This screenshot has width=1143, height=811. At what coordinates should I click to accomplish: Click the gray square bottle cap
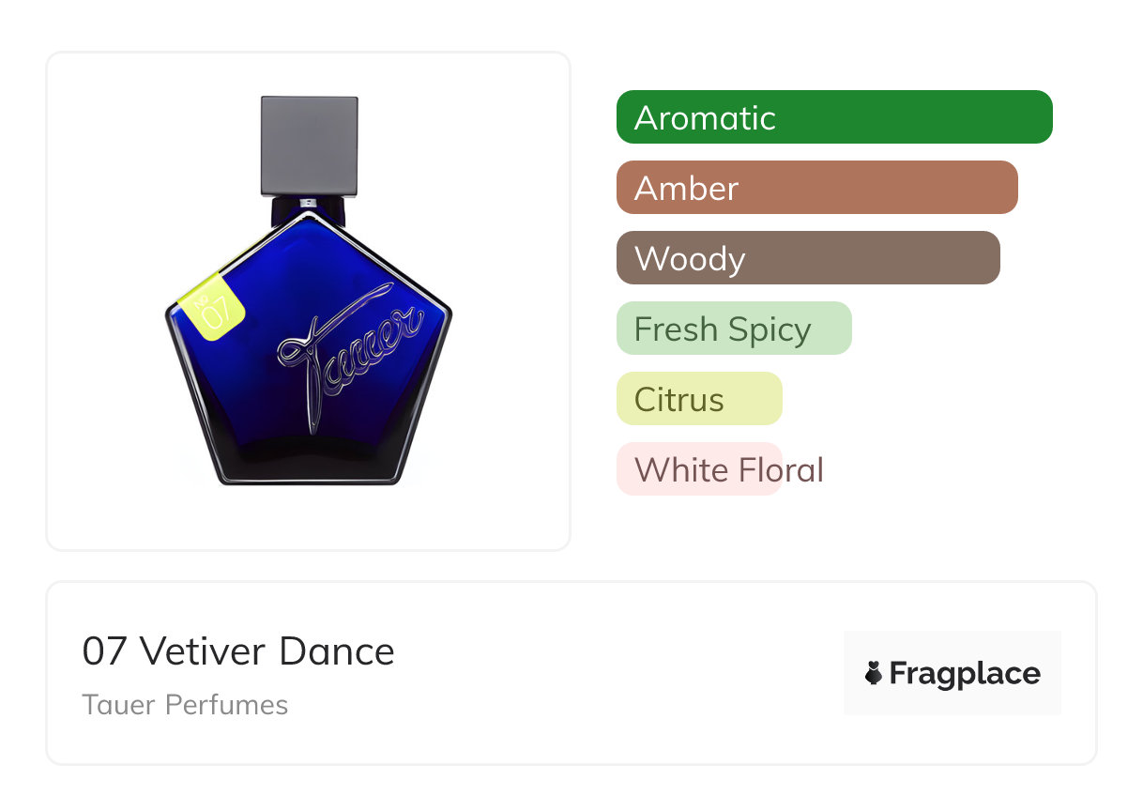click(309, 145)
